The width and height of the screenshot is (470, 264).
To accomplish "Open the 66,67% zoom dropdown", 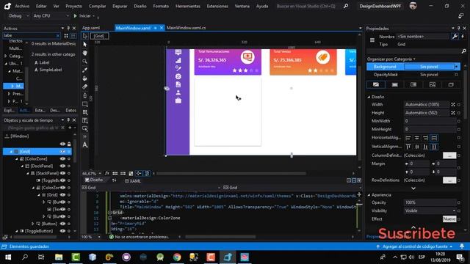I will pyautogui.click(x=91, y=174).
